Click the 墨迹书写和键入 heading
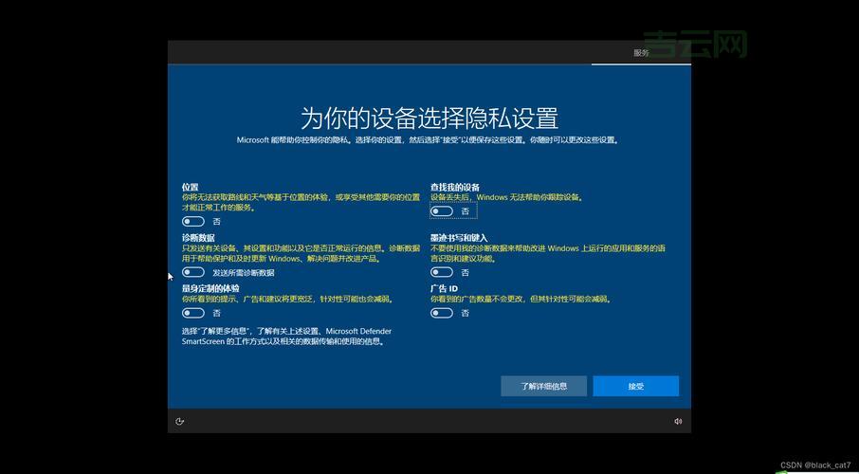This screenshot has width=859, height=474. pos(459,238)
